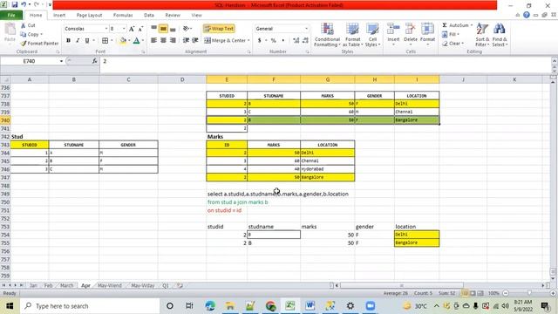
Task: Open the Fill dropdown
Action: tap(451, 34)
